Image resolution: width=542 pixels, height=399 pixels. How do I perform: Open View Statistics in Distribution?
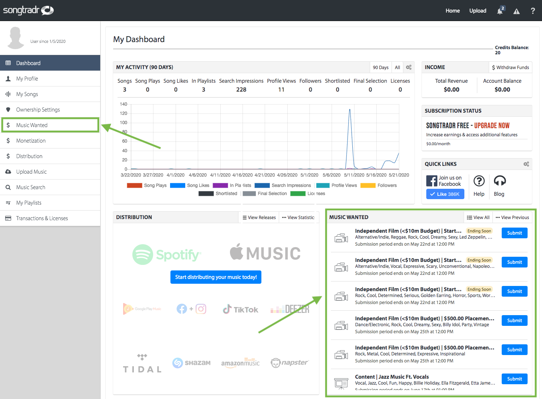298,218
